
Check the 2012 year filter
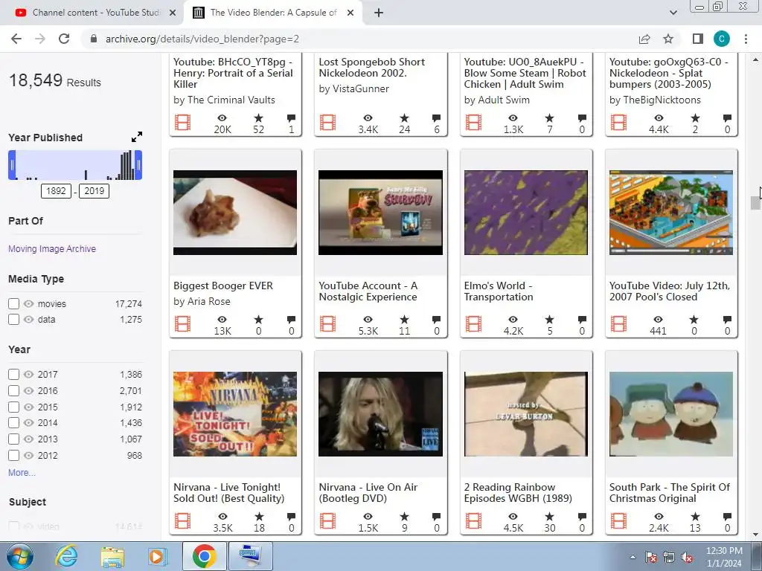(13, 455)
